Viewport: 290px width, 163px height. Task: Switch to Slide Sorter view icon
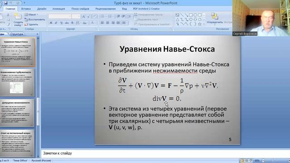246,161
